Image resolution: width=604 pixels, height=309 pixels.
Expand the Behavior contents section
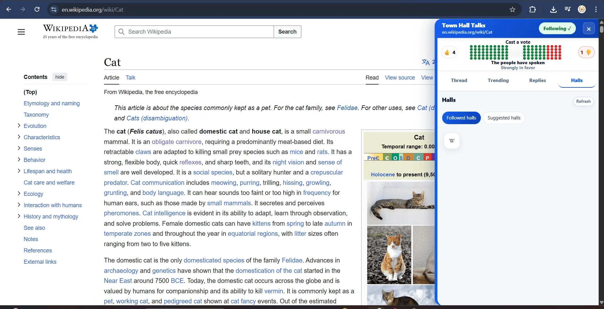(x=19, y=160)
